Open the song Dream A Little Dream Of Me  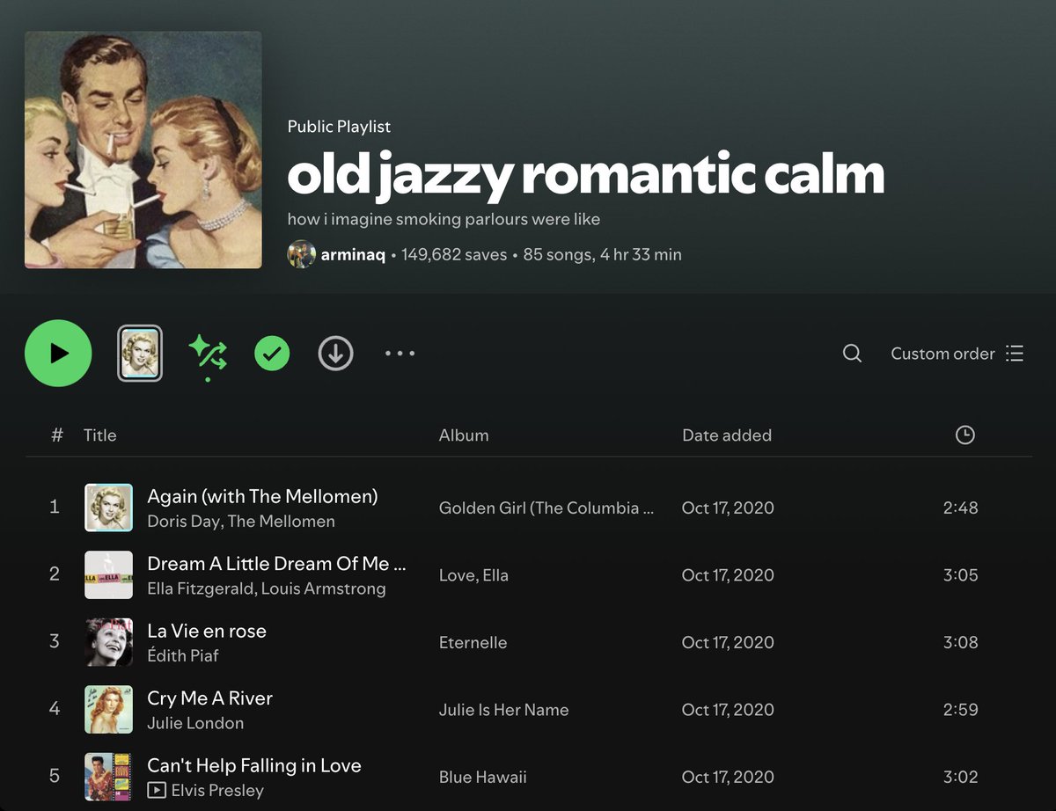tap(276, 564)
